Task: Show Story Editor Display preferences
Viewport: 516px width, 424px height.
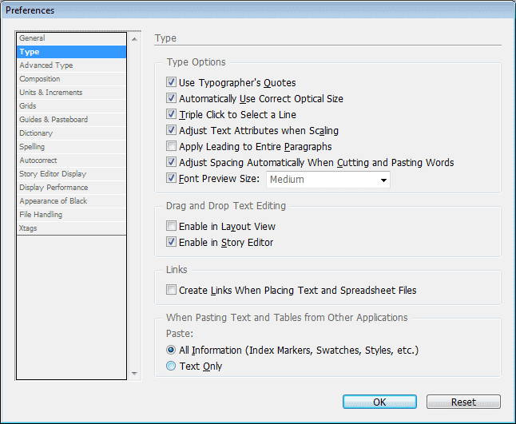Action: tap(71, 174)
